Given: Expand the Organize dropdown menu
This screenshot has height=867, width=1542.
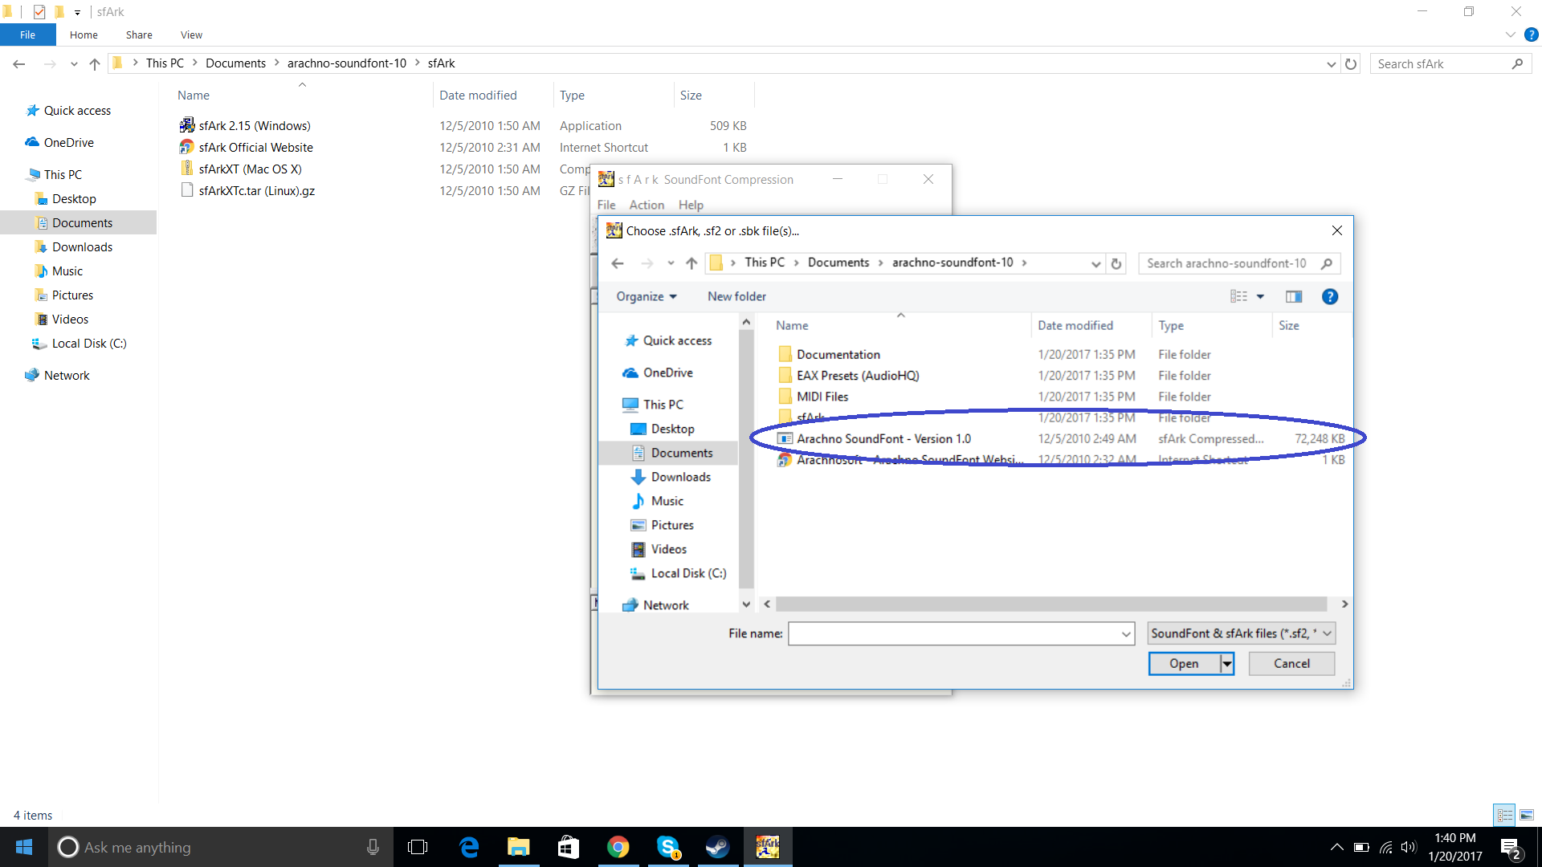Looking at the screenshot, I should pos(647,297).
